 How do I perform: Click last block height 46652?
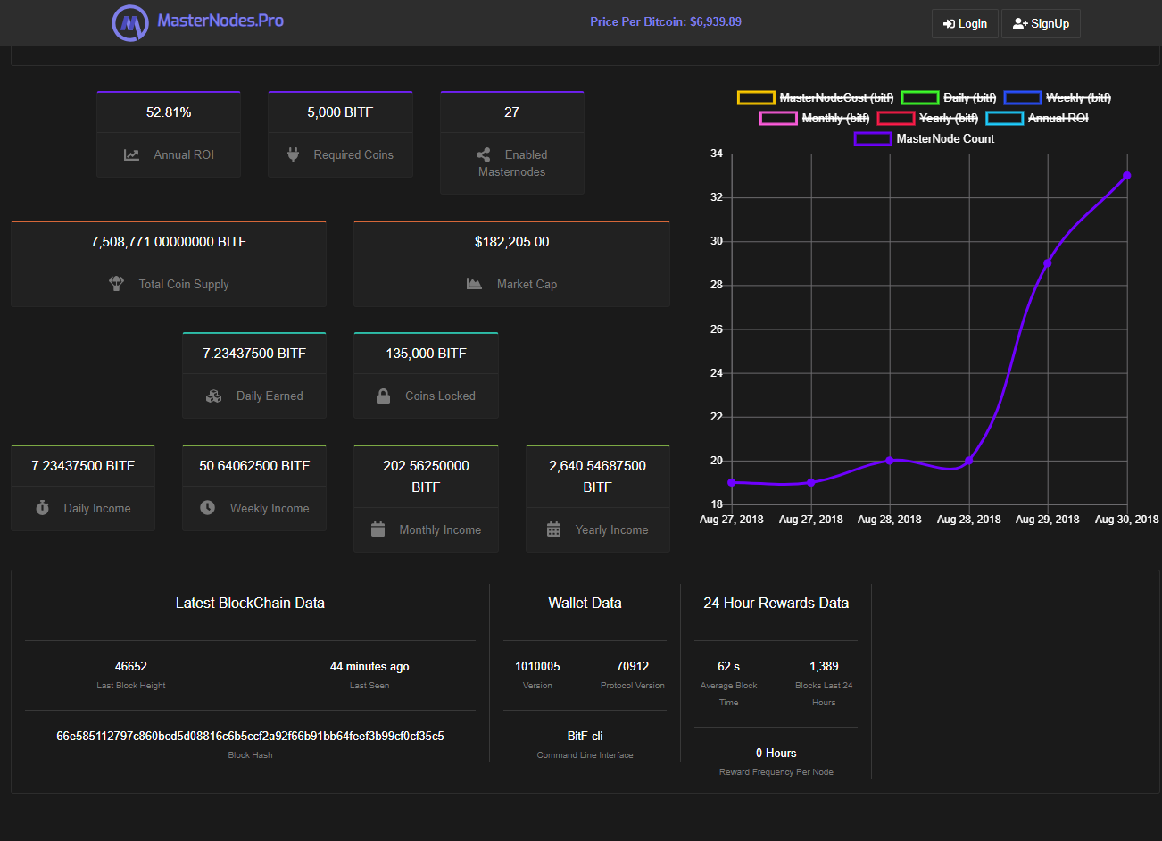pyautogui.click(x=131, y=666)
